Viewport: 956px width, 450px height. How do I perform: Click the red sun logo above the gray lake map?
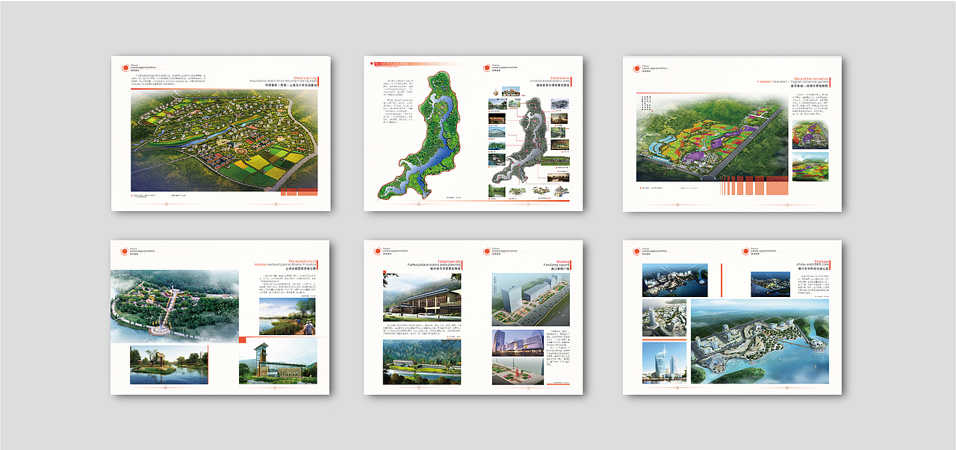487,68
